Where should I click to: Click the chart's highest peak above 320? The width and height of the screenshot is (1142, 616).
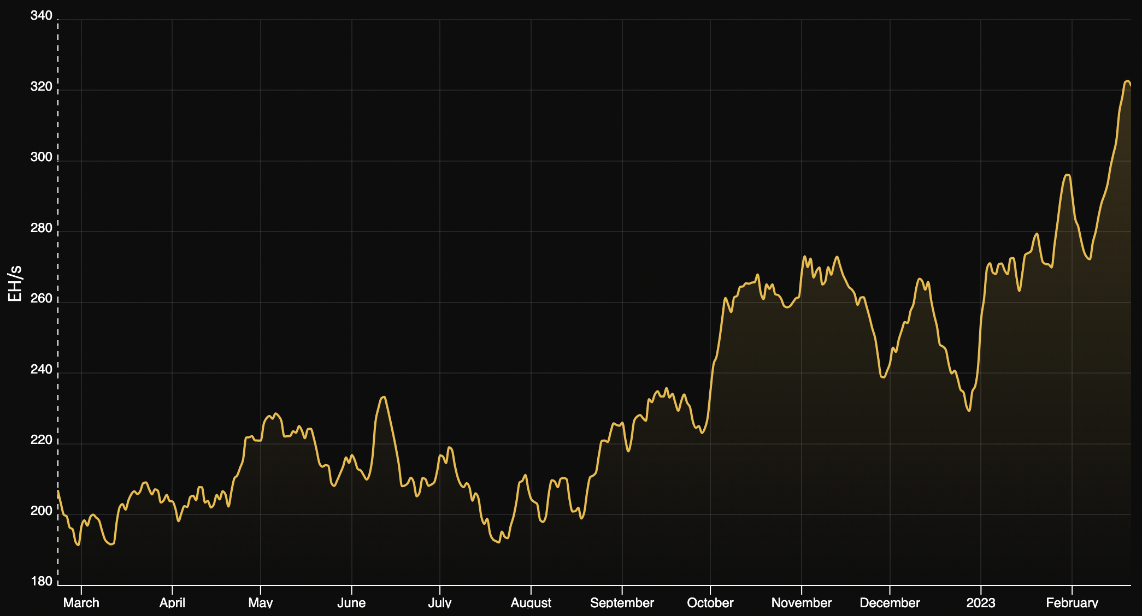point(1127,81)
